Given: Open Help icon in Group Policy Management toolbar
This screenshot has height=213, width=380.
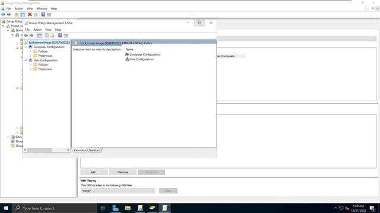Looking at the screenshot, I should [43, 14].
